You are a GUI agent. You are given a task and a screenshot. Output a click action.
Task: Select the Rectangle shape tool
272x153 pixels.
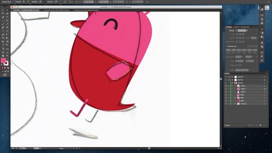pyautogui.click(x=7, y=20)
